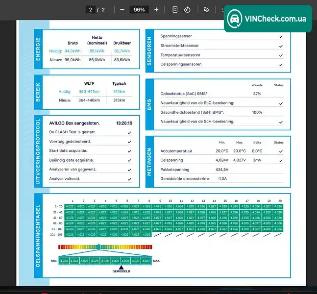317x294 pixels.
Task: Click the Typisch column header
Action: [119, 83]
